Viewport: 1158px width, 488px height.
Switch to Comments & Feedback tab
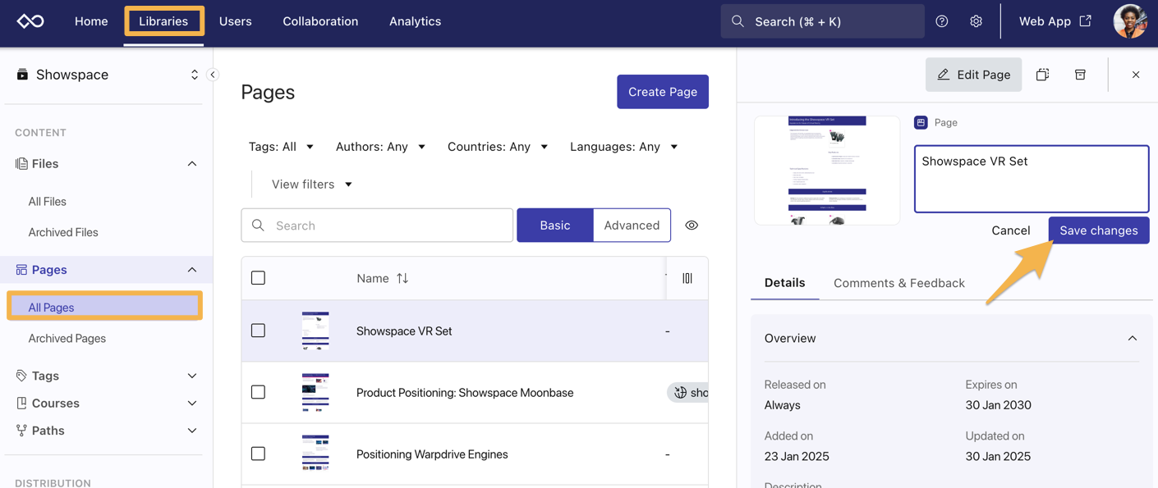898,283
